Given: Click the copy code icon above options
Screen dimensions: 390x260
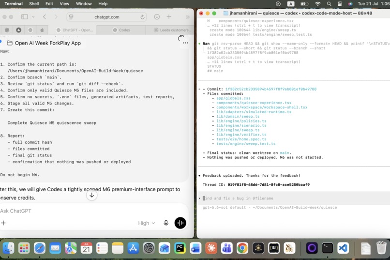Looking at the screenshot, I should point(181,38).
